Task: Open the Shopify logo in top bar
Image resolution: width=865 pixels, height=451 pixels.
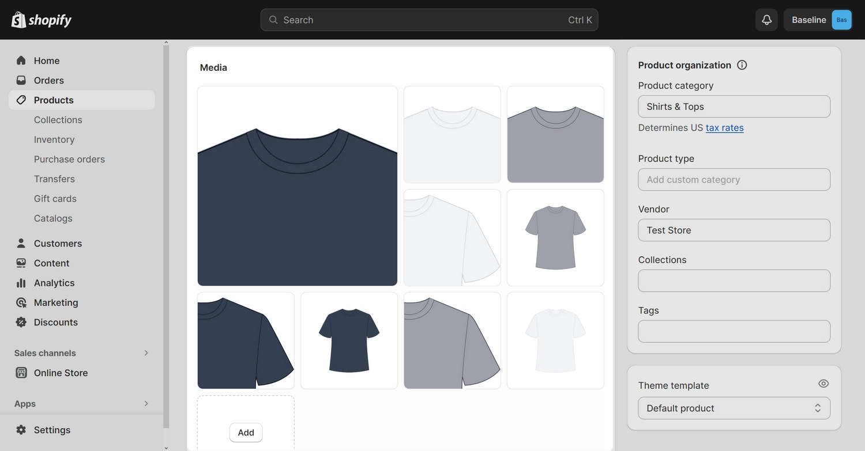Action: (x=41, y=19)
